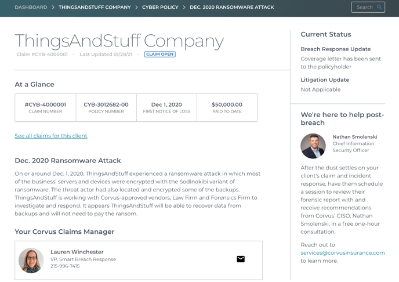The image size is (399, 282).
Task: Select the policy number CYB-3012682-00 tile
Action: click(106, 108)
